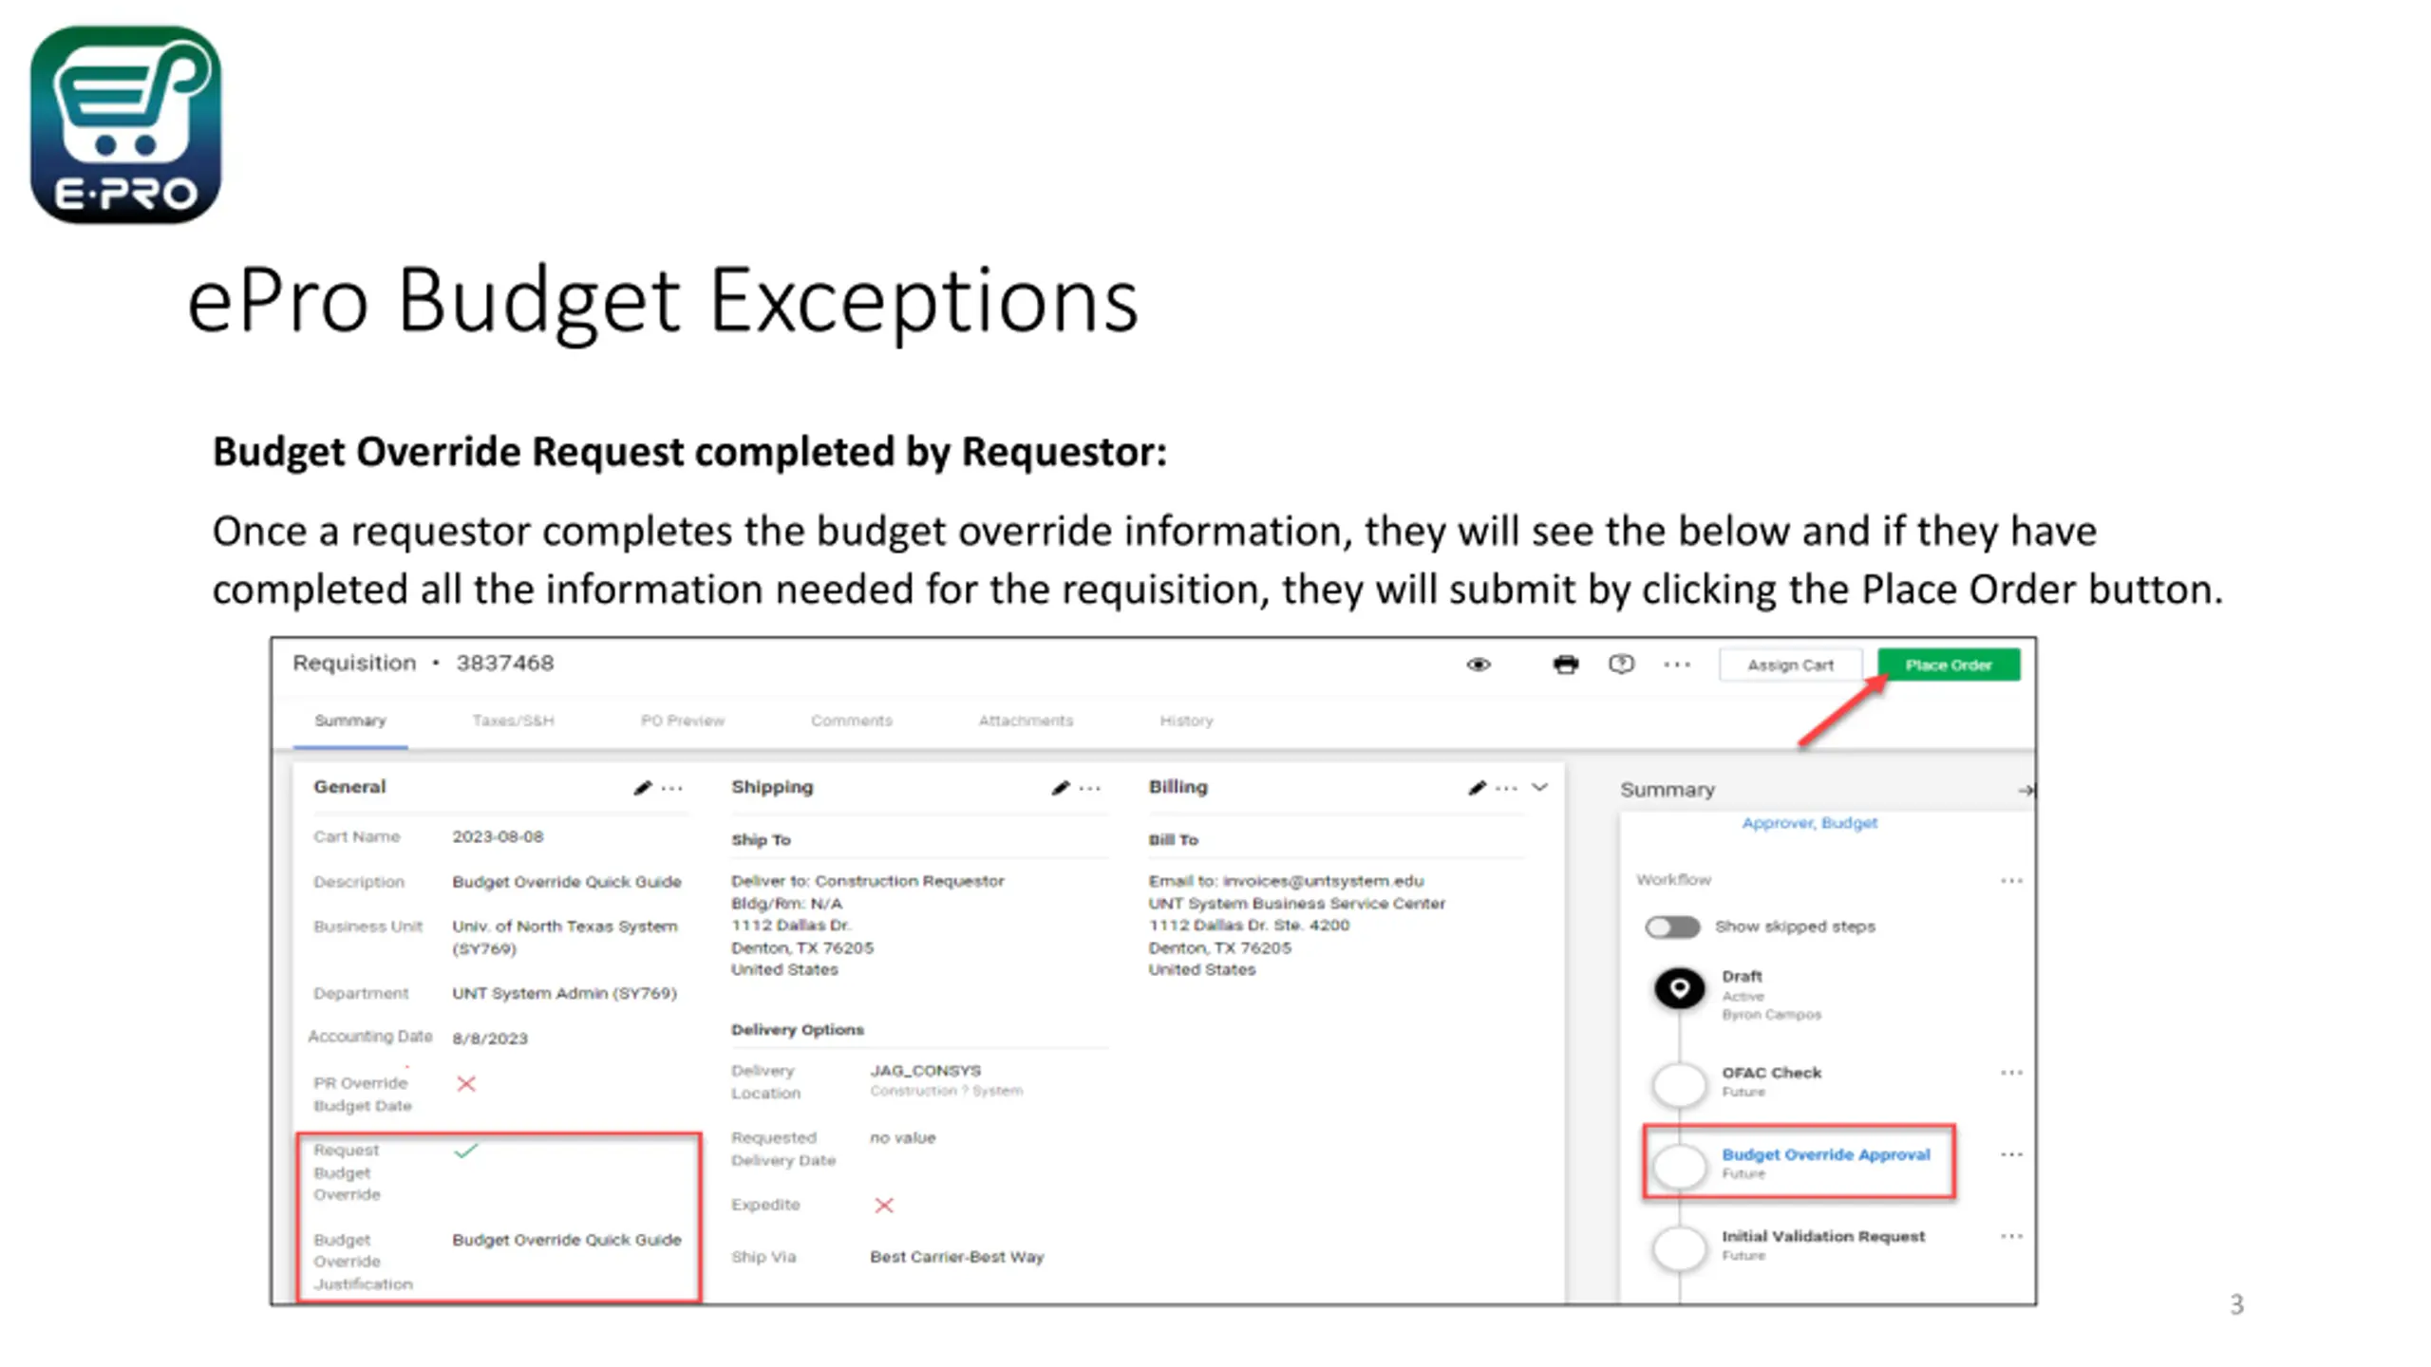This screenshot has width=2431, height=1367.
Task: Edit the General section with pencil icon
Action: (643, 787)
